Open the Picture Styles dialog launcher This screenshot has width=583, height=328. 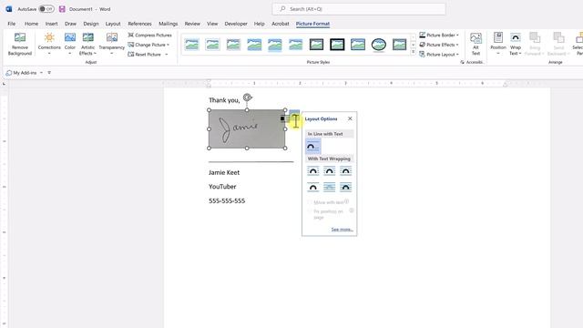(x=462, y=62)
